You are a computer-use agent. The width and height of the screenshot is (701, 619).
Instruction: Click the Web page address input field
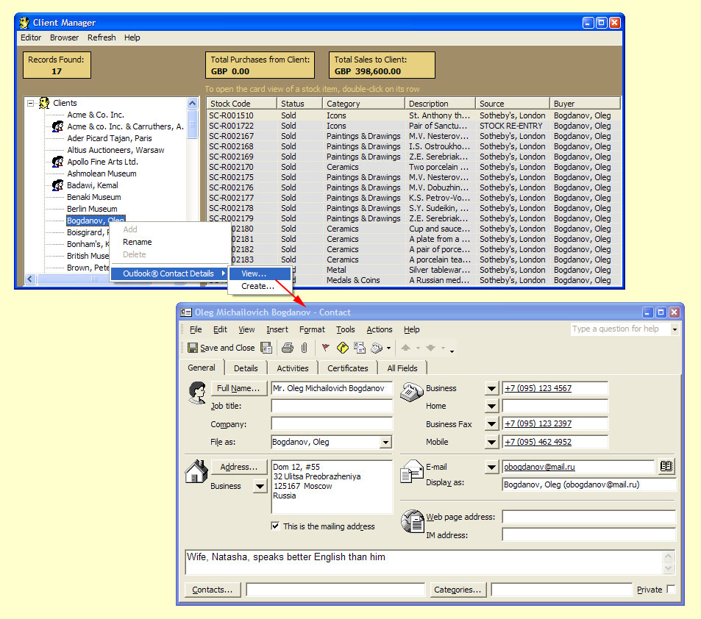coord(588,517)
